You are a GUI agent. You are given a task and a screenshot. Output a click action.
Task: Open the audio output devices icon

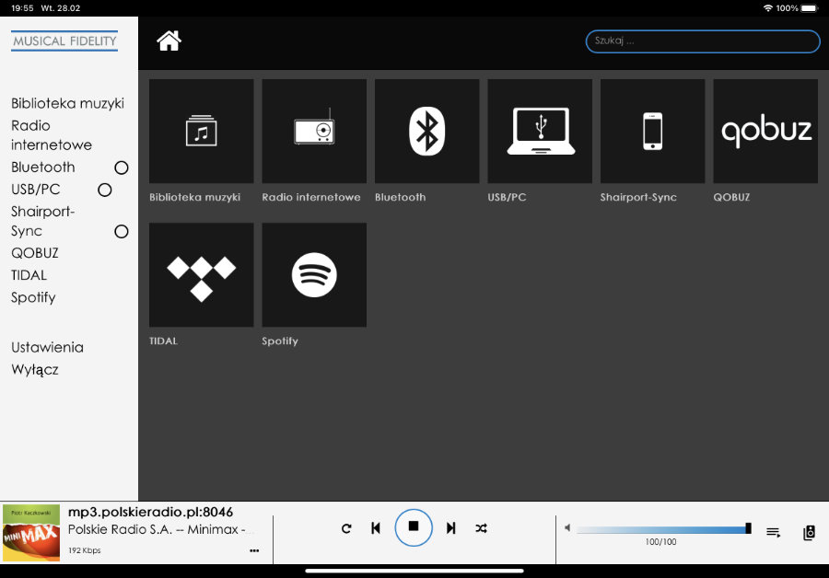pyautogui.click(x=809, y=533)
